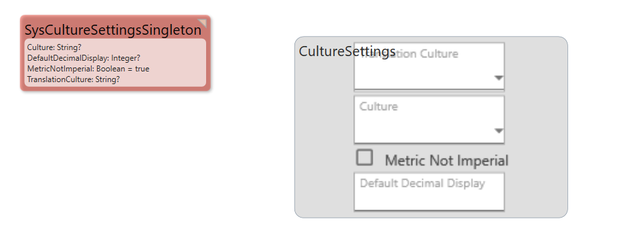Click inside the Translation Culture combo box
The width and height of the screenshot is (623, 251).
click(429, 66)
